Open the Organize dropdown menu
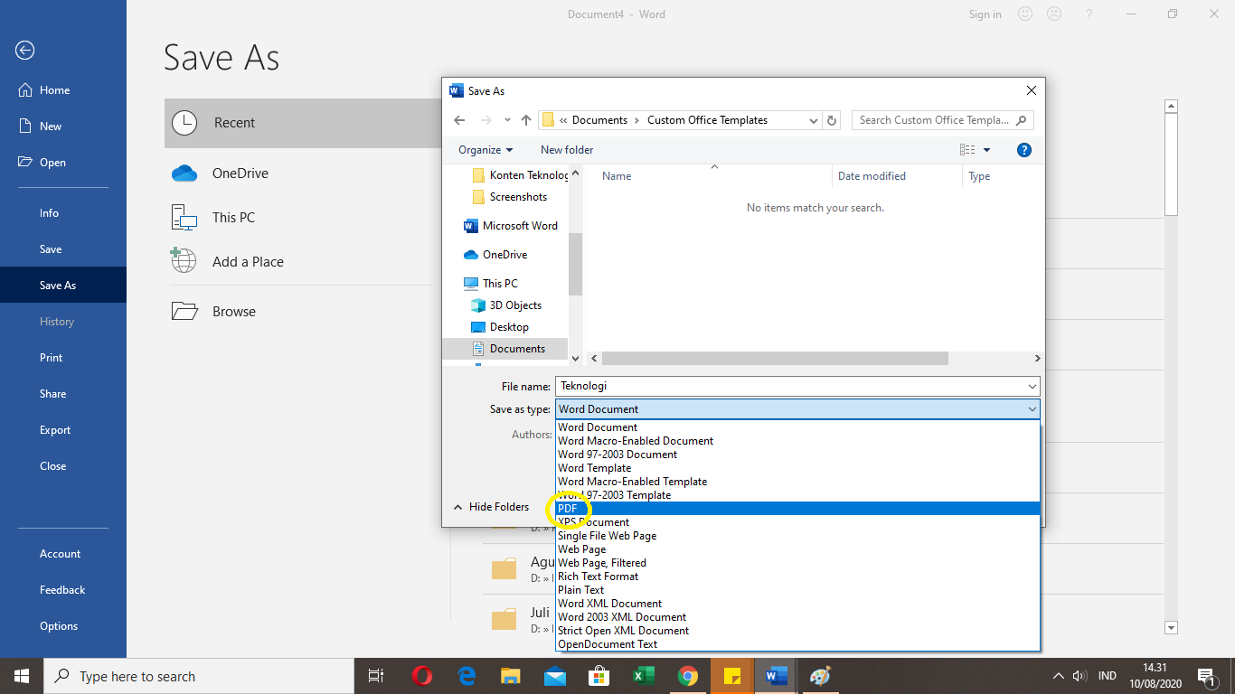 (486, 150)
